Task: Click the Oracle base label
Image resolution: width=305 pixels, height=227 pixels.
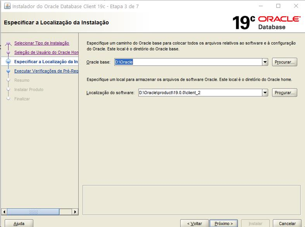Action: click(98, 62)
